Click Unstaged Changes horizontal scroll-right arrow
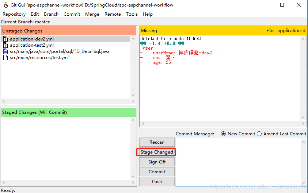308x193 pixels. 133,101
